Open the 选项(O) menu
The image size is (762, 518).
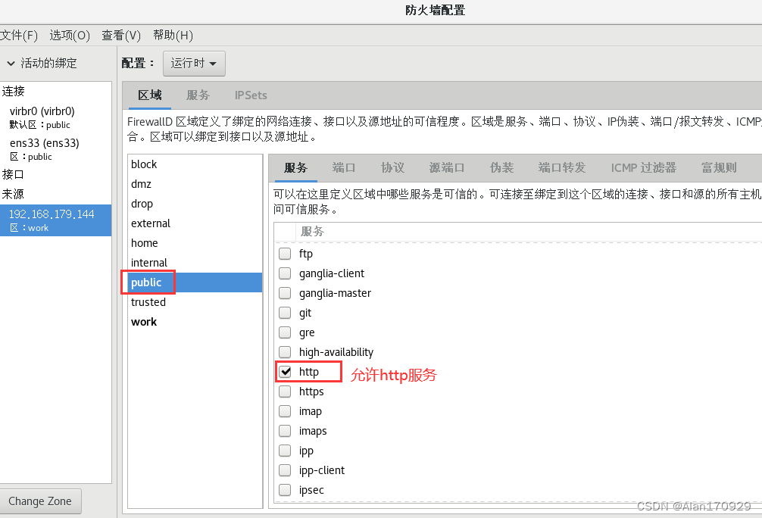[x=70, y=36]
